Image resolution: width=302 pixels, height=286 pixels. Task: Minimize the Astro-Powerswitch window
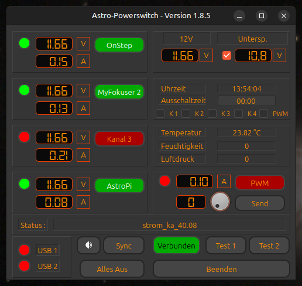click(x=239, y=16)
